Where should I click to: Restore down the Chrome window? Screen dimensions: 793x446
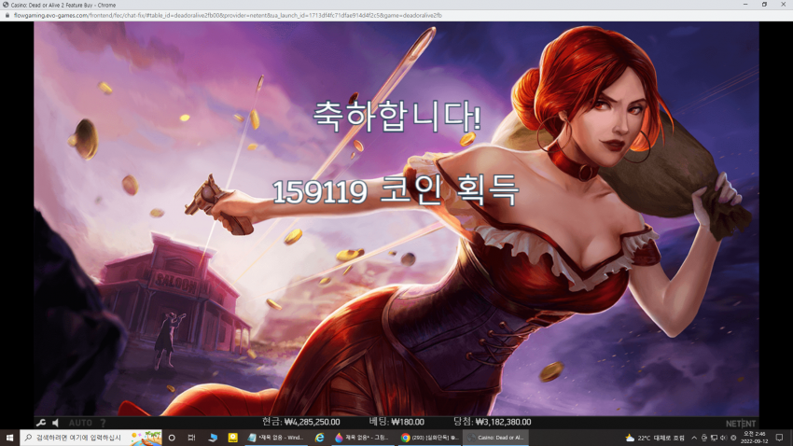pyautogui.click(x=764, y=5)
